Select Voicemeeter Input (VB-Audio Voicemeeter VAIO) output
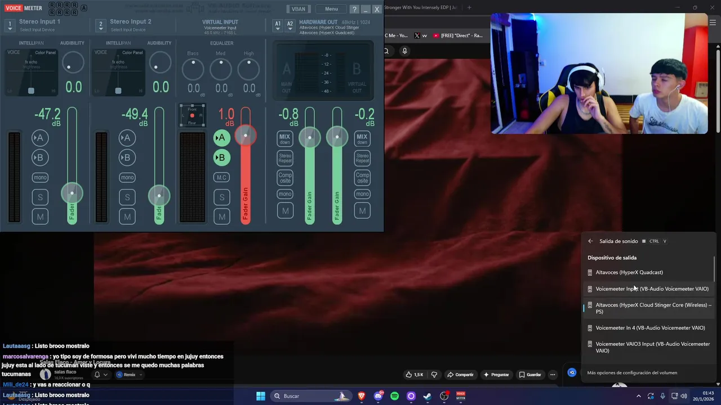 point(649,289)
